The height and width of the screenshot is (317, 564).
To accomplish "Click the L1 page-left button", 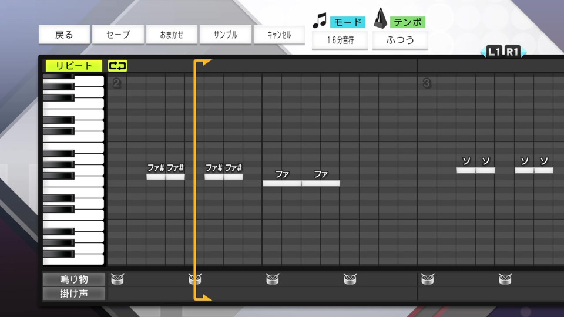I will [493, 52].
